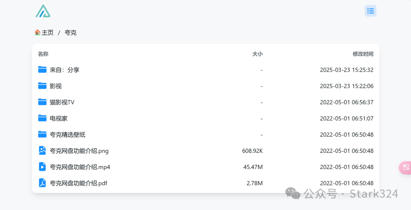Click the 夸克精选壁纸 folder icon
Viewport: 411px width, 210px height.
pyautogui.click(x=42, y=134)
